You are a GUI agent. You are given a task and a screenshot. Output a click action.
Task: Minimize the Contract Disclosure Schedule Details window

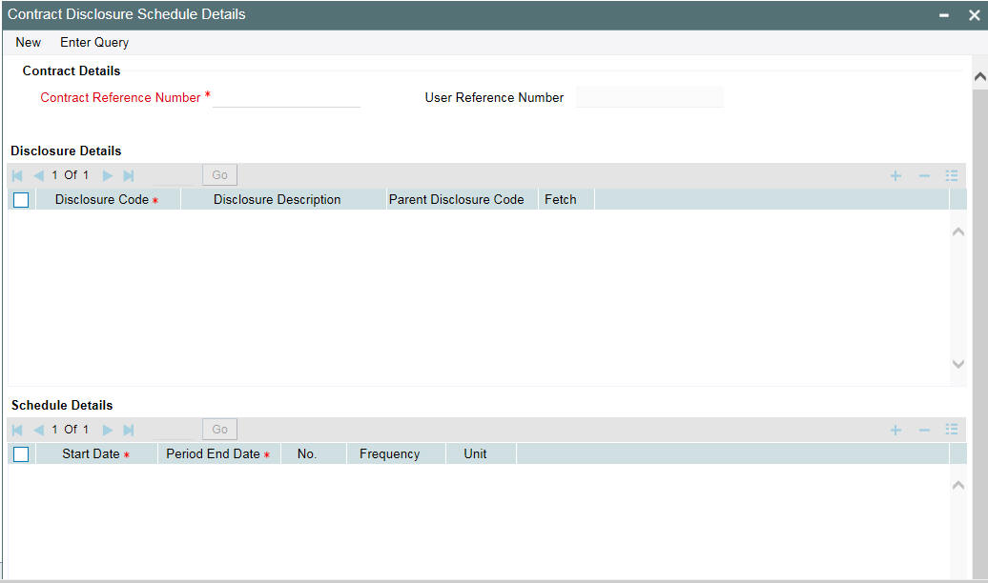pyautogui.click(x=944, y=15)
